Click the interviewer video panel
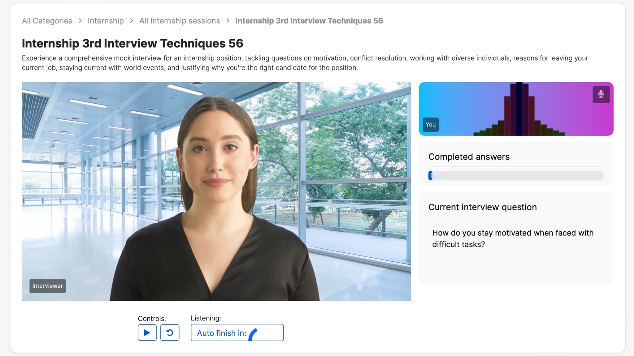634x356 pixels. (216, 191)
